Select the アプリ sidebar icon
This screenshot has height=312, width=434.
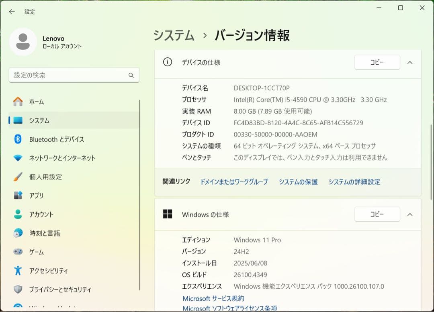point(18,196)
